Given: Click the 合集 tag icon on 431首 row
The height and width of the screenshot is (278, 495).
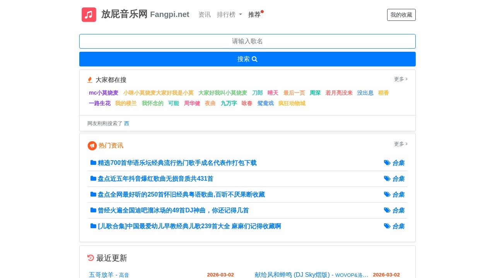Looking at the screenshot, I should pyautogui.click(x=387, y=178).
